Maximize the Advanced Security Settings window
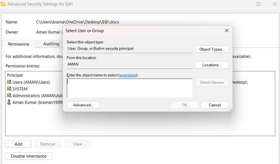280x164 pixels. pos(258,4)
